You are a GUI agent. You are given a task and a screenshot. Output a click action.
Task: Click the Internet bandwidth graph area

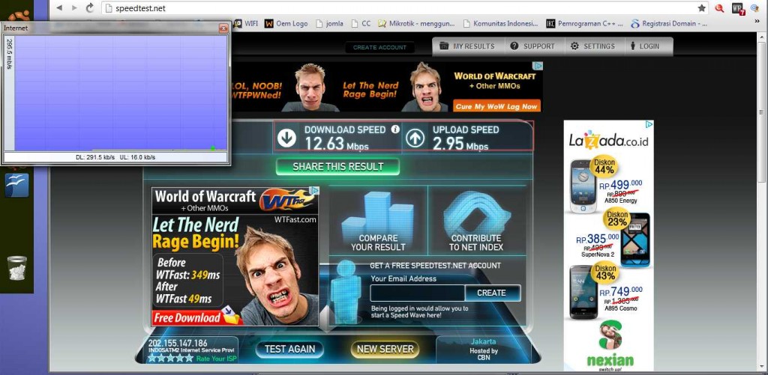[121, 93]
